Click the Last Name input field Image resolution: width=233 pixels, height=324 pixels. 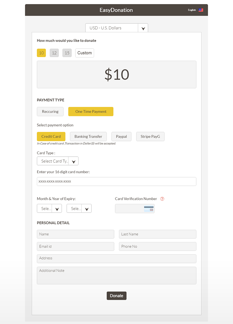[158, 234]
